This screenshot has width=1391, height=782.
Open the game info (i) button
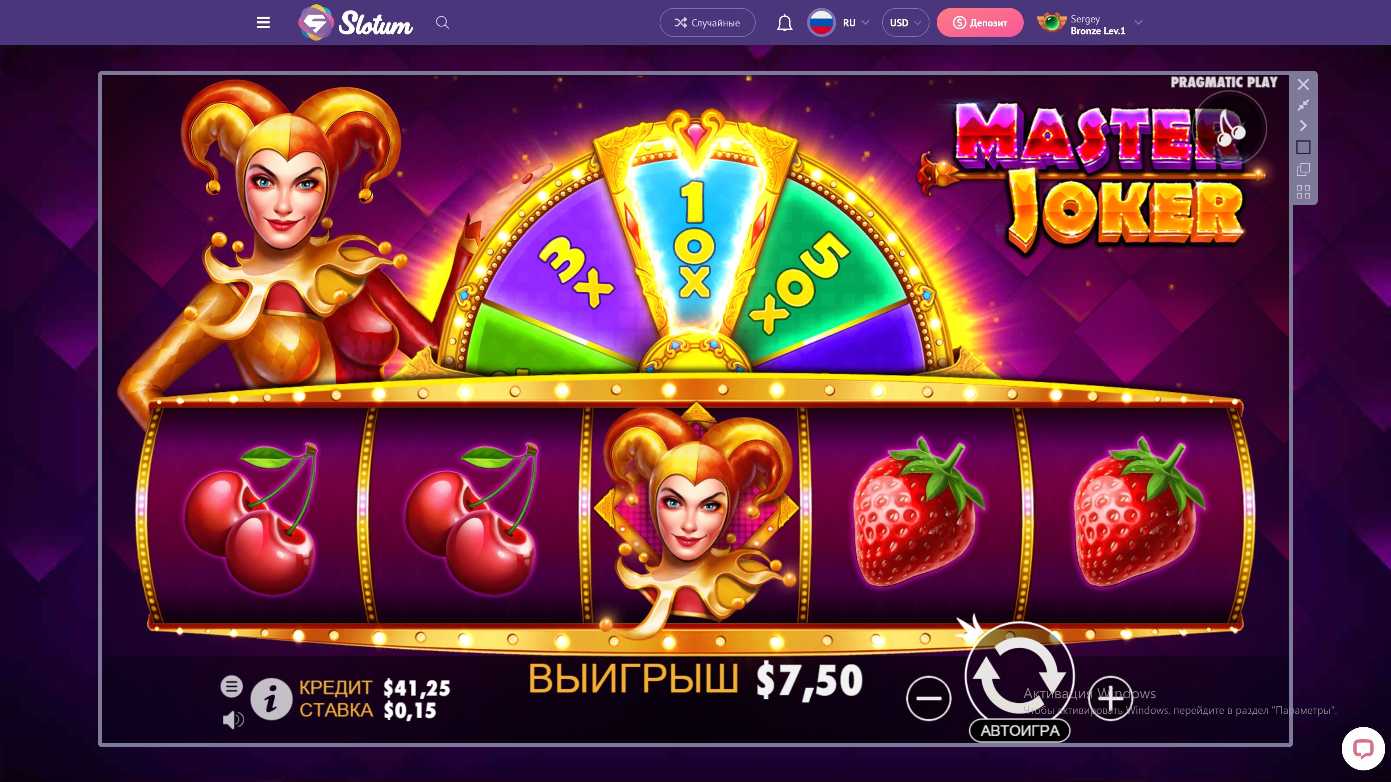(x=271, y=699)
